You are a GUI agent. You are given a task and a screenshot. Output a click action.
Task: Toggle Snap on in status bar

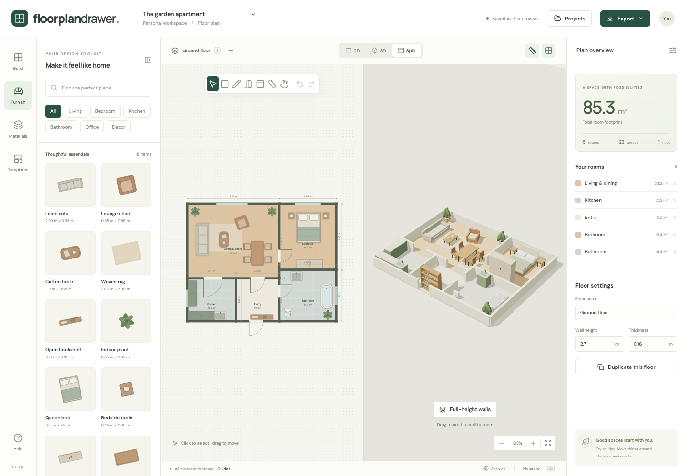tap(494, 469)
